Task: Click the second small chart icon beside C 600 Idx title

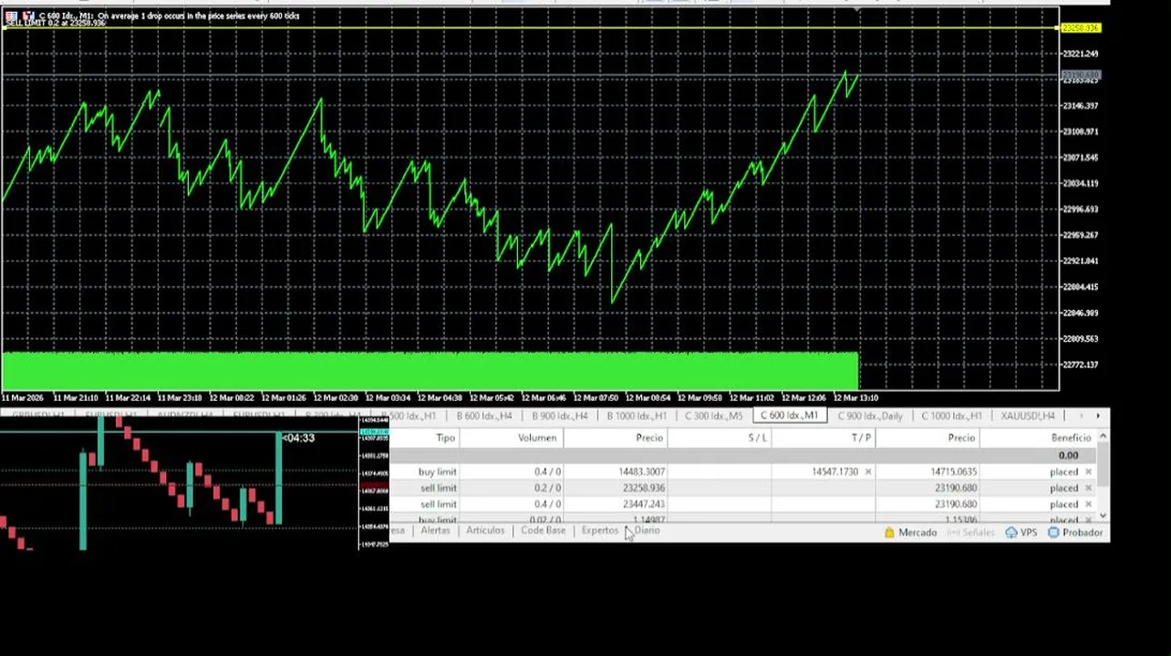Action: [x=28, y=15]
